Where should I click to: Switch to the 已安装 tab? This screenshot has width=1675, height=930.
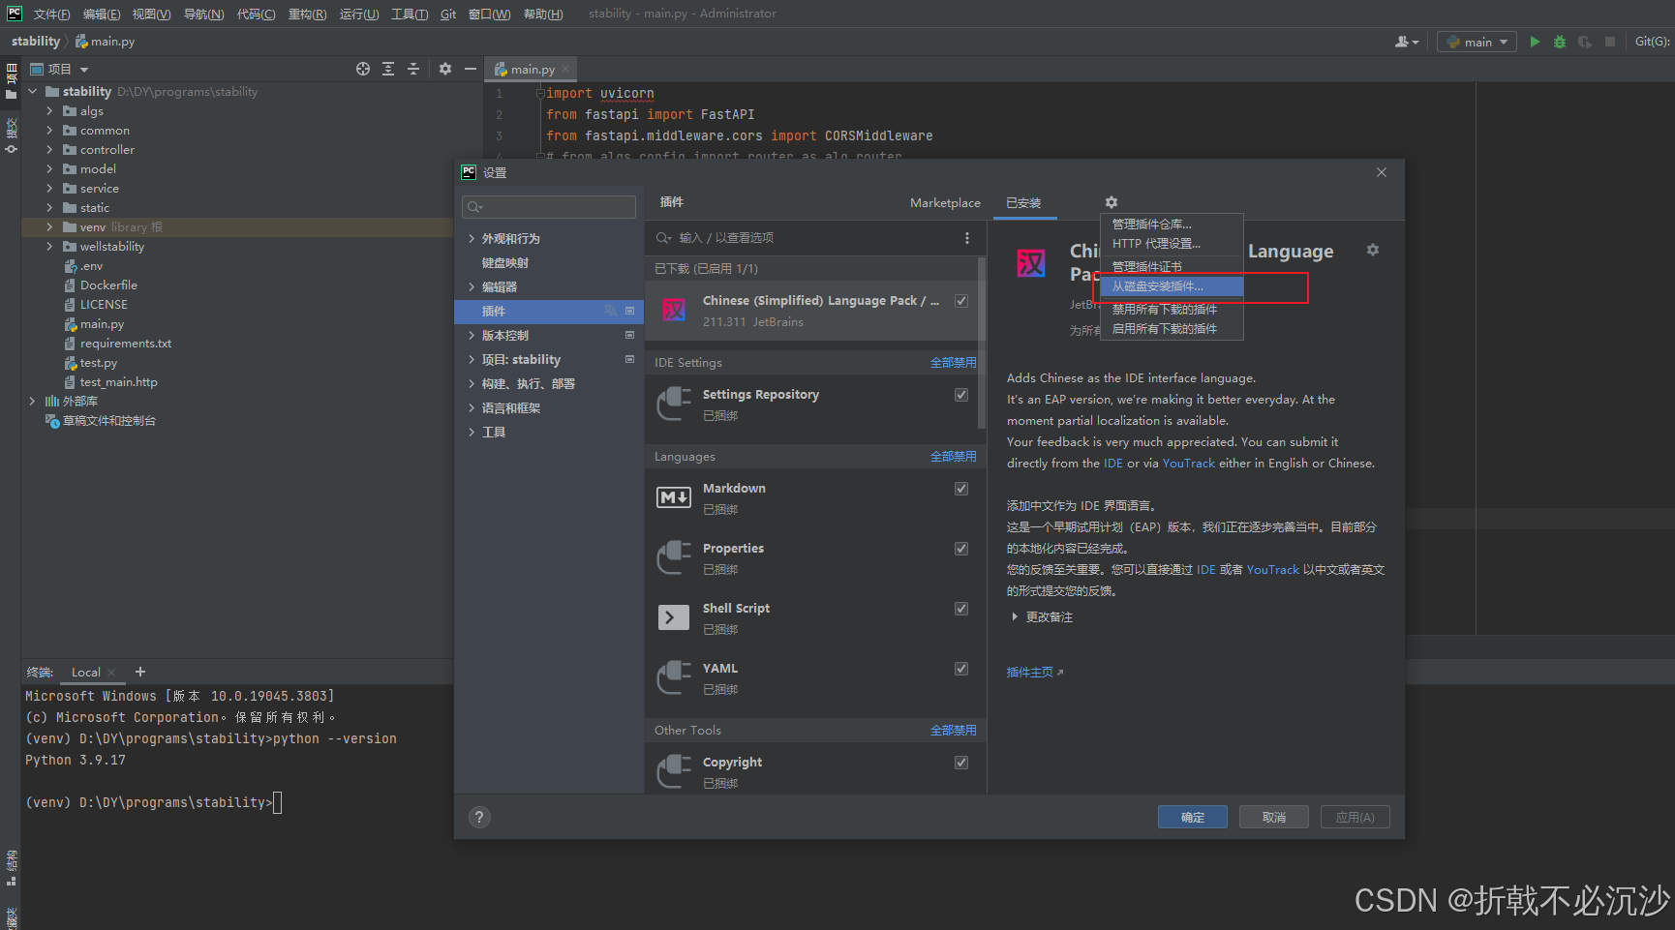coord(1023,202)
